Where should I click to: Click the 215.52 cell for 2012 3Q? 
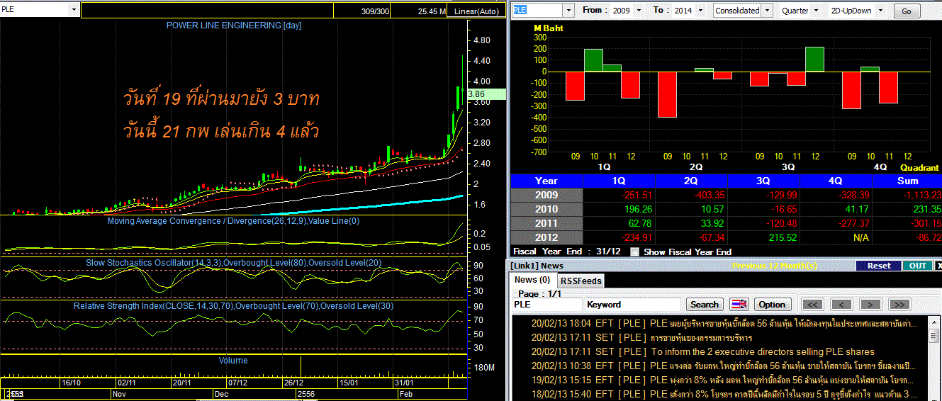coord(763,237)
